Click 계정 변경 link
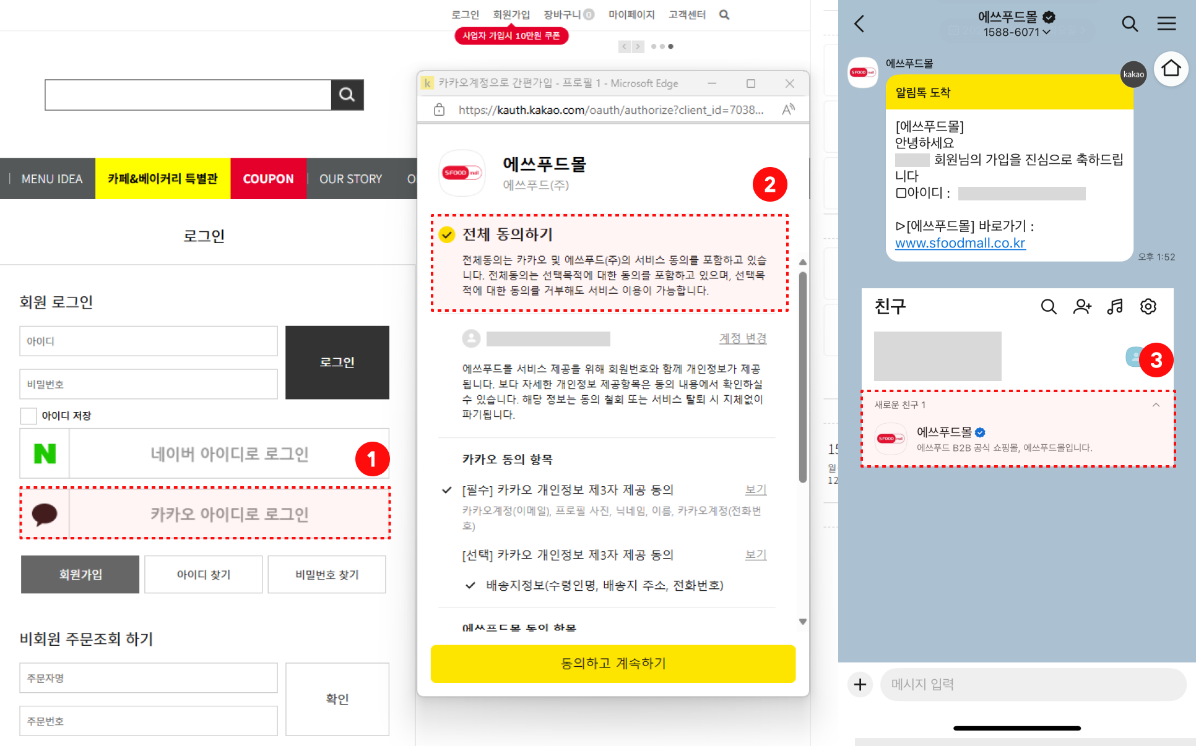1196x746 pixels. 743,338
